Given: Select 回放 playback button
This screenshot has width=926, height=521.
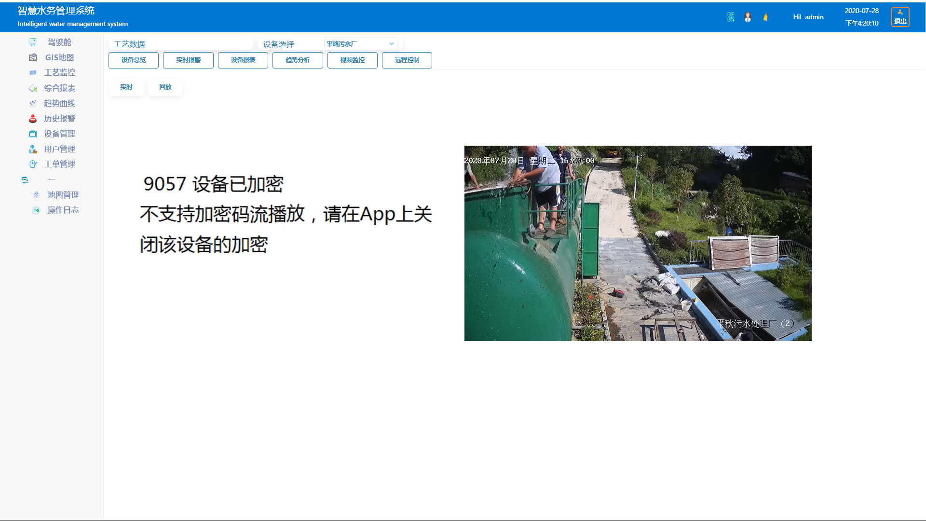Looking at the screenshot, I should tap(165, 87).
